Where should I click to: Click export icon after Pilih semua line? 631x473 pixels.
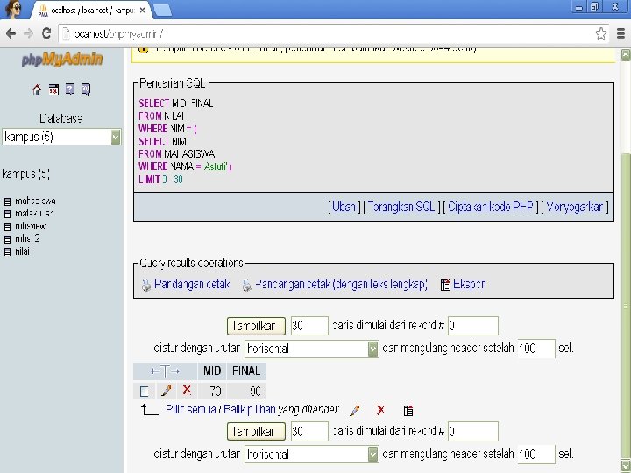[x=408, y=410]
